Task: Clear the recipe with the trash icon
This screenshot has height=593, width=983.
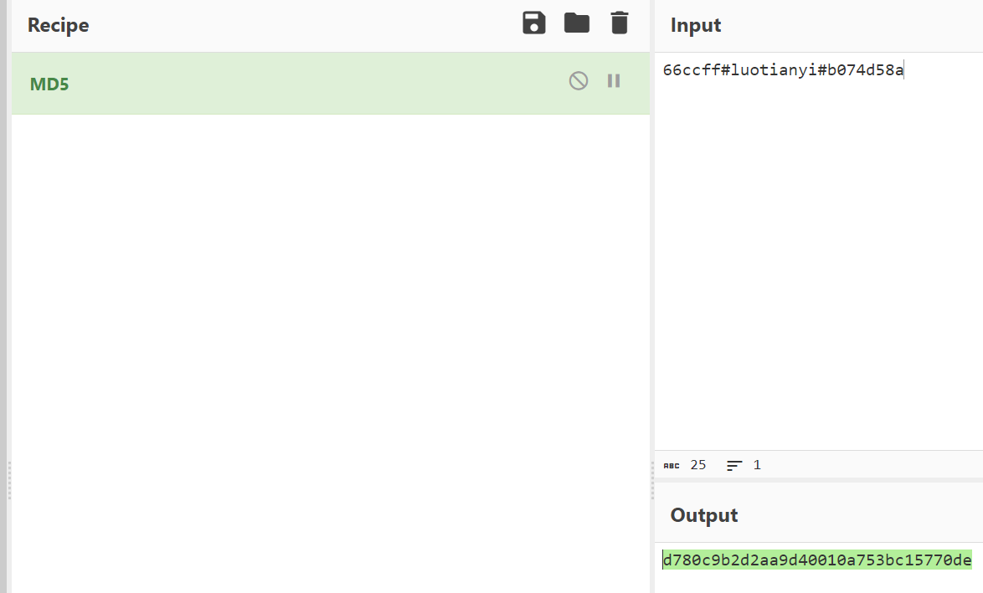Action: coord(619,23)
